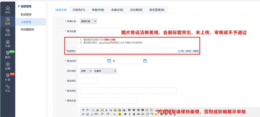Open the 设置 settings gear icon
The image size is (260, 117).
(x=8, y=66)
